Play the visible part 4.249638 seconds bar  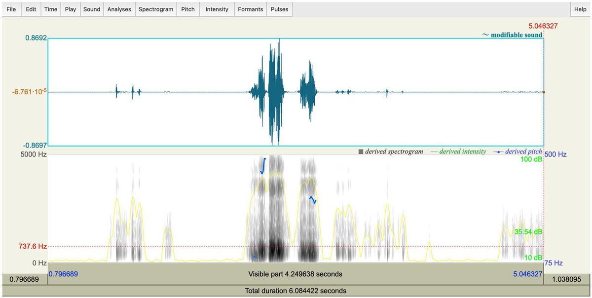click(x=296, y=274)
